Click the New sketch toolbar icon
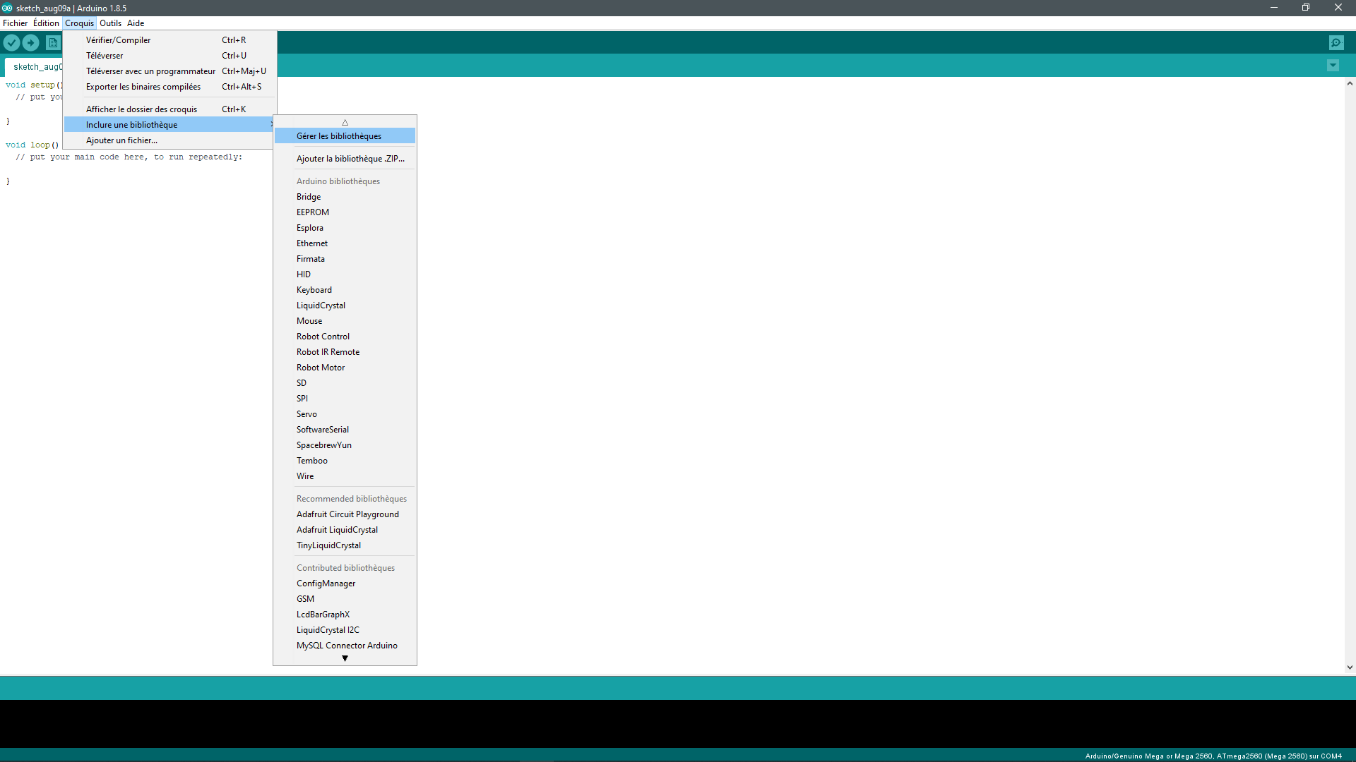This screenshot has width=1356, height=762. (53, 43)
